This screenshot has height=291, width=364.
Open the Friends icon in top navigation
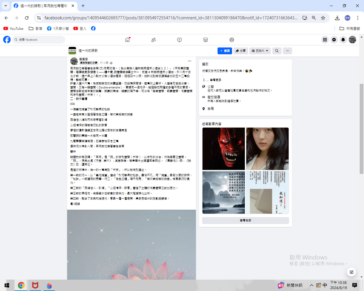pyautogui.click(x=154, y=40)
